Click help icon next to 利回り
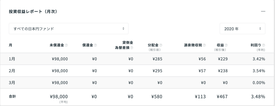The image size is (275, 106). [263, 45]
